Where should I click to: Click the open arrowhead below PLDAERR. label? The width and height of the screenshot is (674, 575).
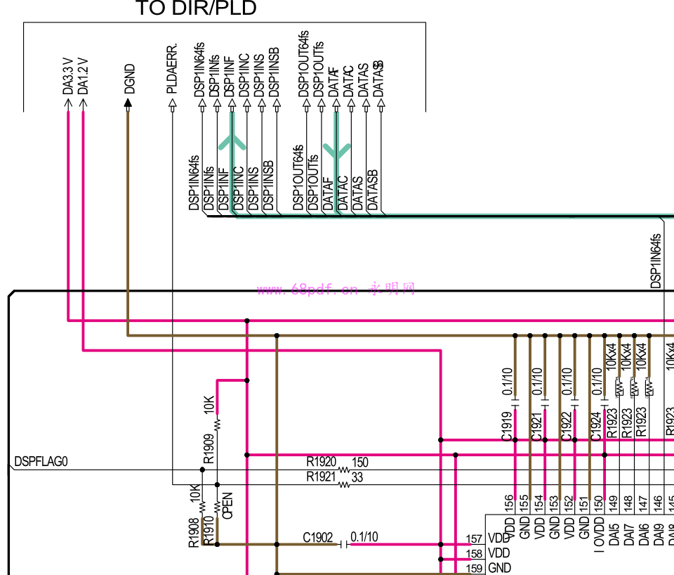click(172, 105)
